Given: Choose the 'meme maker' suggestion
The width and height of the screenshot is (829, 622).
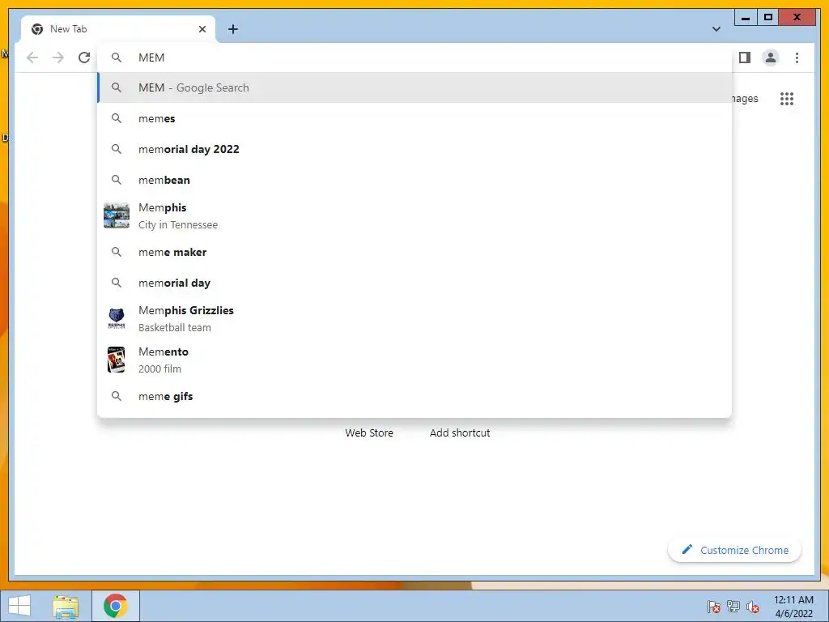Looking at the screenshot, I should click(x=415, y=253).
